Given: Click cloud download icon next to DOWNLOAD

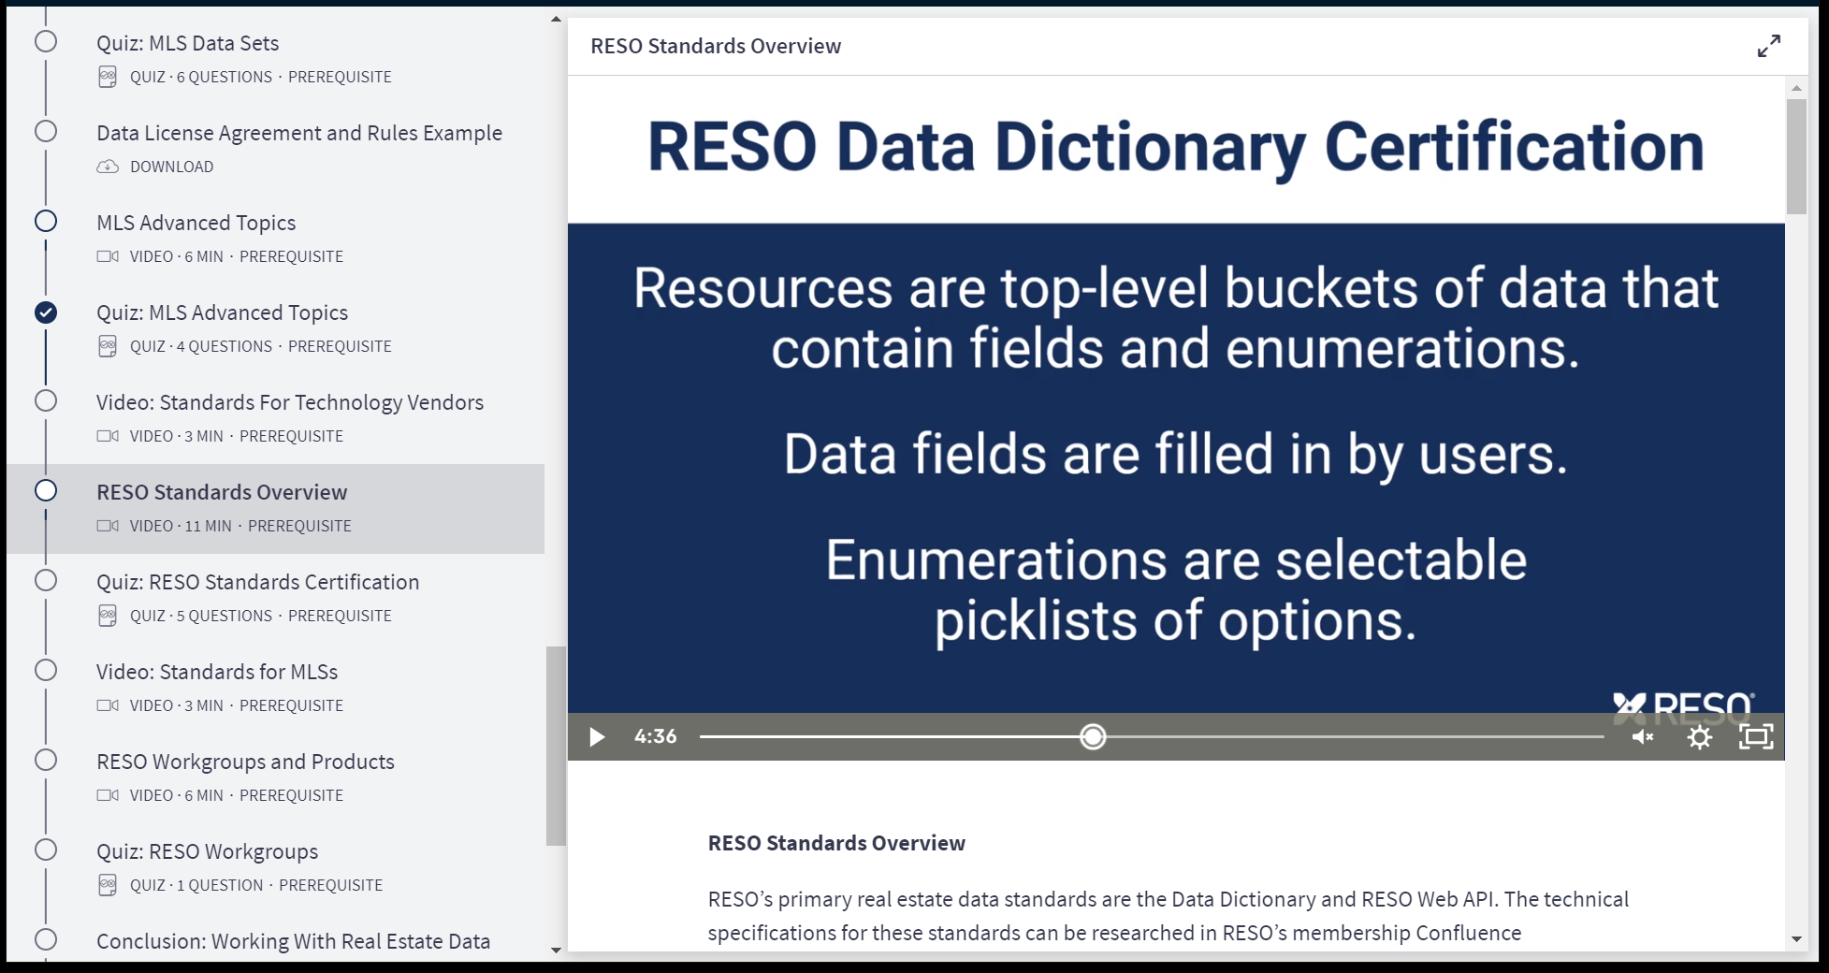Looking at the screenshot, I should click(108, 167).
